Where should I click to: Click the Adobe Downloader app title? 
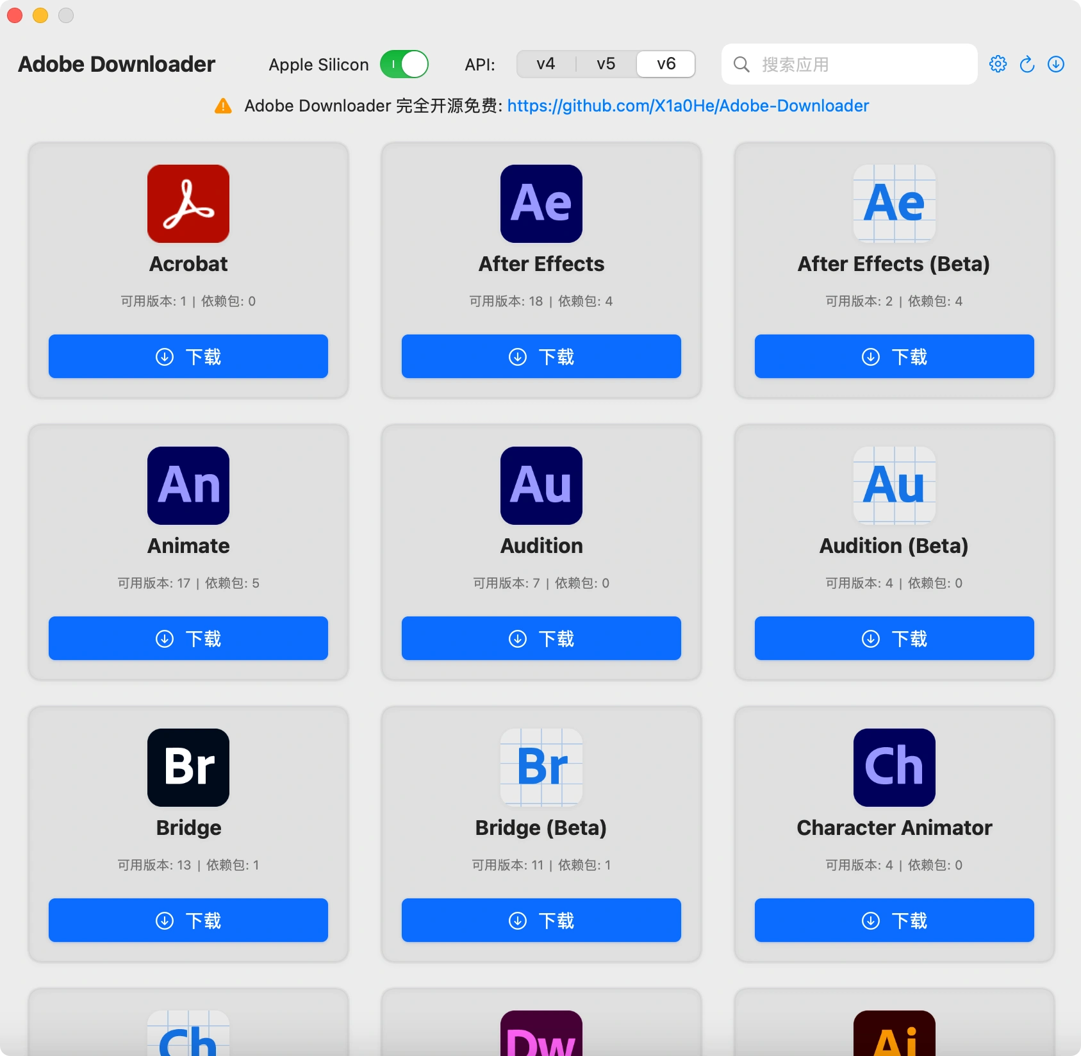(x=117, y=64)
